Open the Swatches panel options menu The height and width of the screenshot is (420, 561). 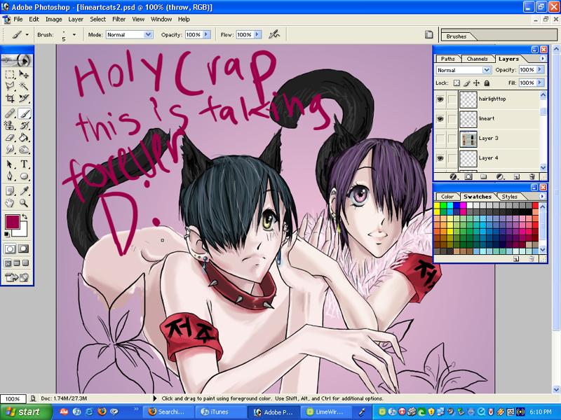(542, 197)
